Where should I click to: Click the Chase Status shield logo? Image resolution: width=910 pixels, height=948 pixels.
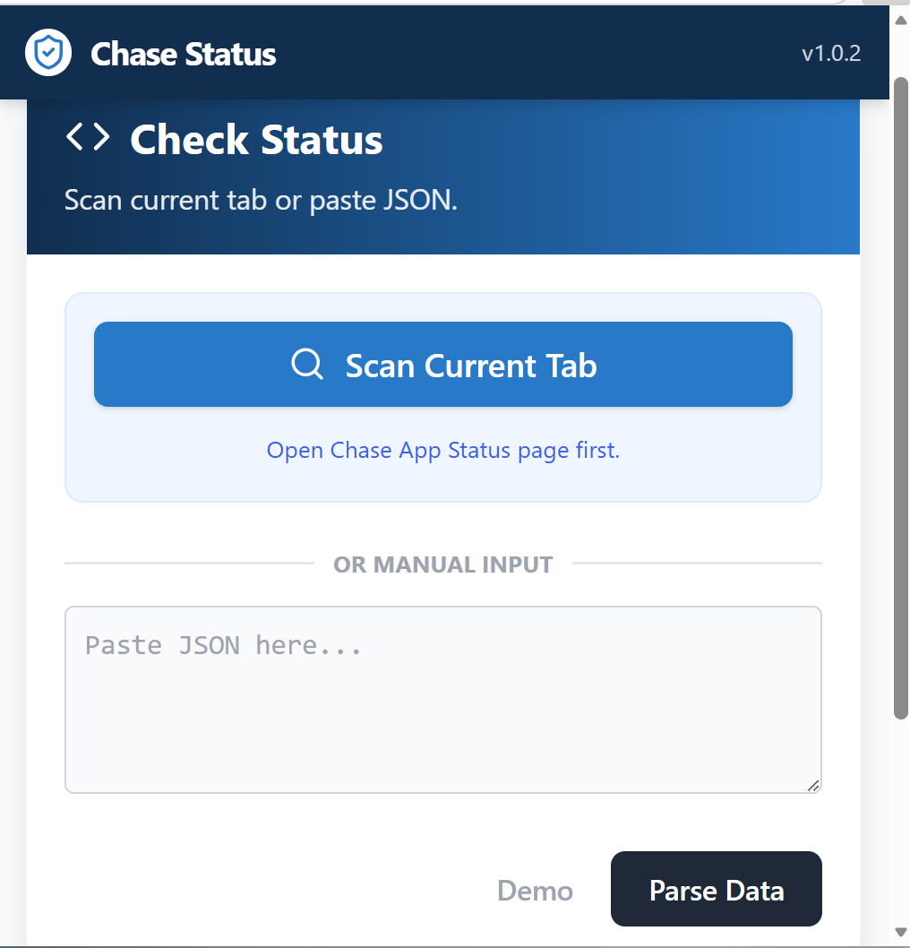pos(48,53)
